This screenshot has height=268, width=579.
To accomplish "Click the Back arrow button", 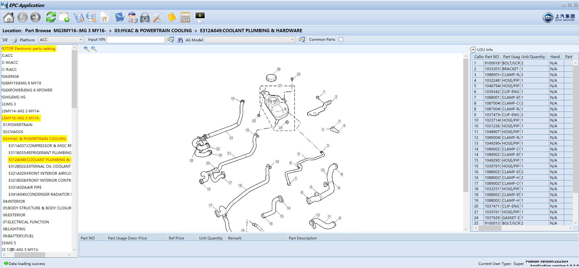I will pos(22,17).
